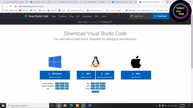
Task: Open a new browser tab with plus icon
Action: pos(168,2)
